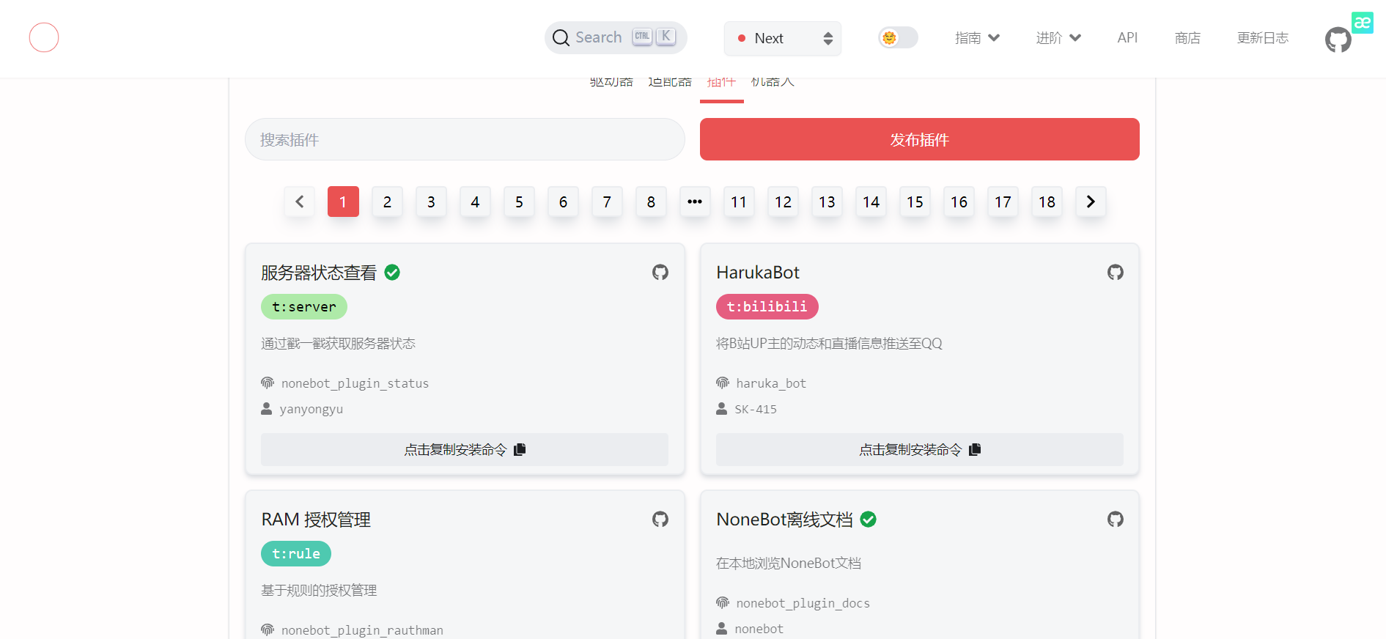
Task: Expand the 进阶 menu
Action: [1058, 38]
